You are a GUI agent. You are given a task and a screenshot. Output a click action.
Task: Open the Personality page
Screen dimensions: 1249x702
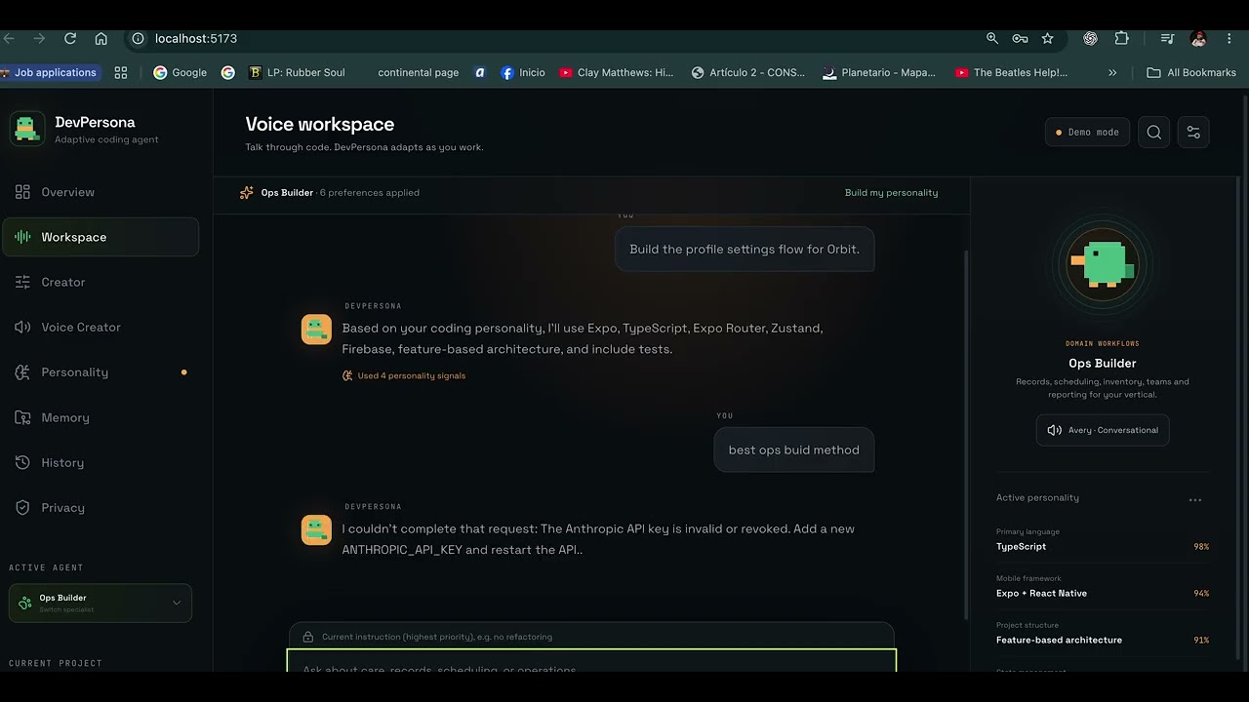(x=101, y=372)
